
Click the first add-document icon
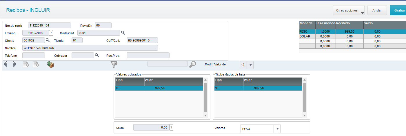pos(26,65)
